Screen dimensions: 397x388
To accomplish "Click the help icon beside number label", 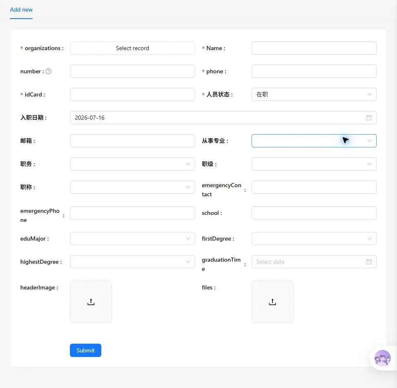I will [48, 71].
